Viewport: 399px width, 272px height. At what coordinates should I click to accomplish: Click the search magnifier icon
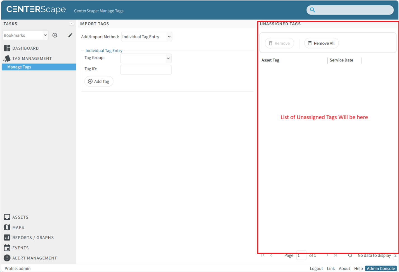312,10
